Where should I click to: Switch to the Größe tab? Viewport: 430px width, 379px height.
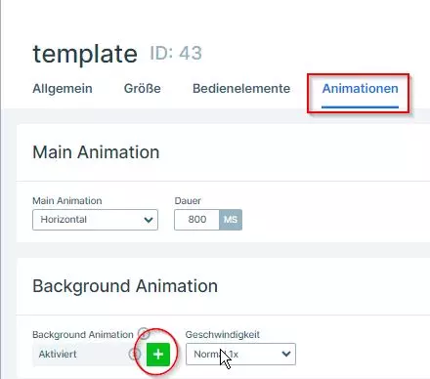tap(142, 88)
